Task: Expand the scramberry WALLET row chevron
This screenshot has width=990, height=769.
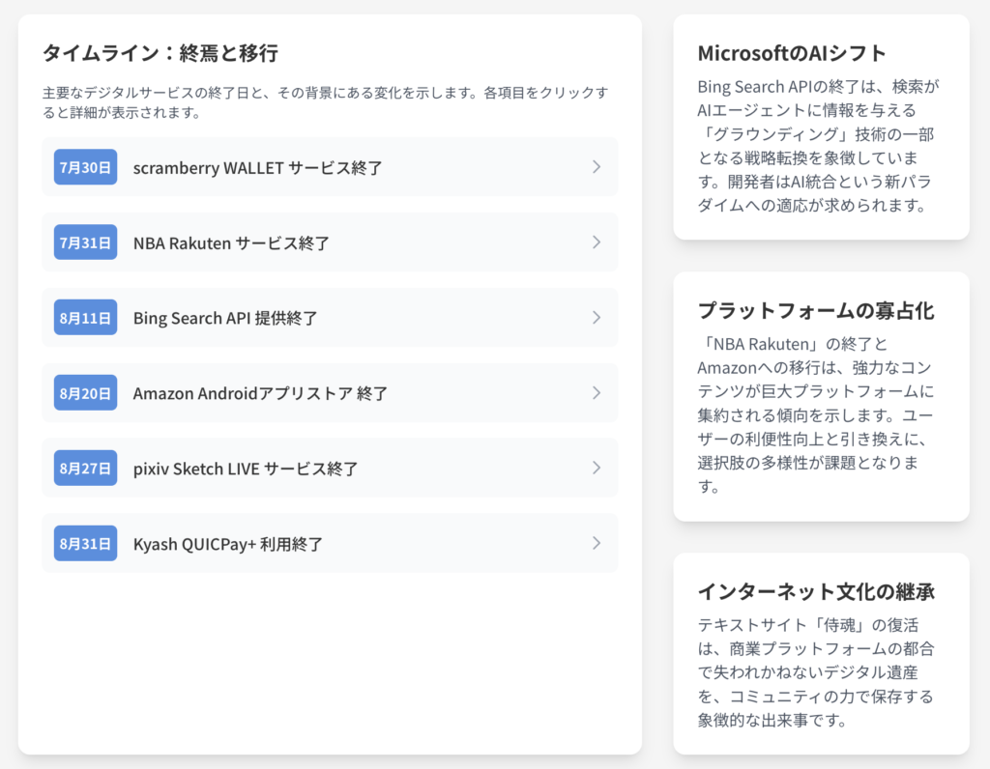Action: tap(596, 167)
